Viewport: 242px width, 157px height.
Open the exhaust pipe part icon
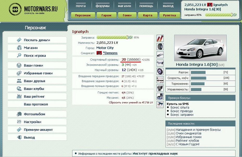[x=160, y=55]
